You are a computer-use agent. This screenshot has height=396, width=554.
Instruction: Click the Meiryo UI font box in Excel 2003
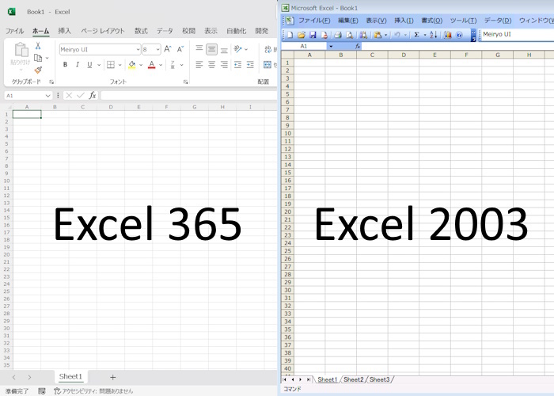(x=517, y=34)
